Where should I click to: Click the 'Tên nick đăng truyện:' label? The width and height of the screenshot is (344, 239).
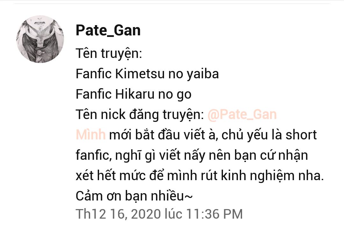tap(140, 115)
